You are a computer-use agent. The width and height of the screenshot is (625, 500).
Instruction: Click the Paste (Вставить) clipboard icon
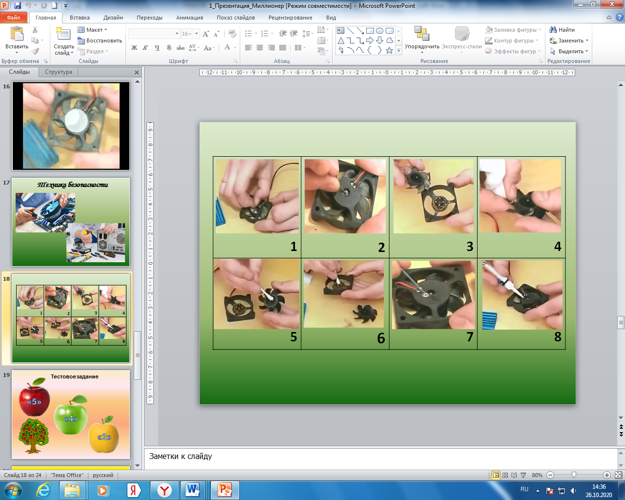coord(17,35)
